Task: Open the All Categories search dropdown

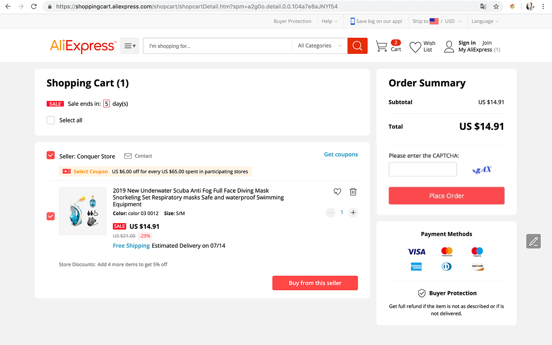Action: click(x=320, y=46)
